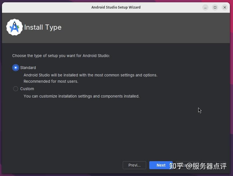233x176 pixels.
Task: Minimize the Setup Wizard window
Action: 205,7
